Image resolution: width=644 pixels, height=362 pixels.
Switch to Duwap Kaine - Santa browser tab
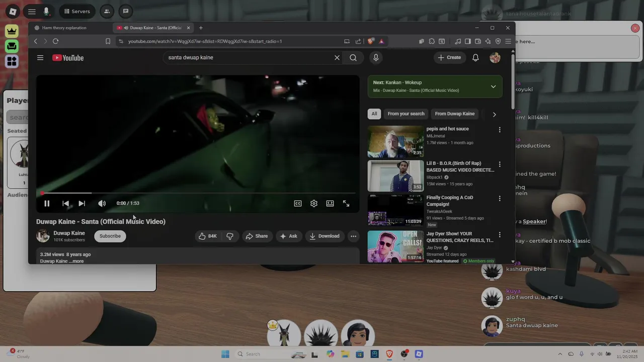(153, 28)
